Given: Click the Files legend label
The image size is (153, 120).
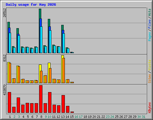Looking at the screenshot, I should [x=150, y=24].
